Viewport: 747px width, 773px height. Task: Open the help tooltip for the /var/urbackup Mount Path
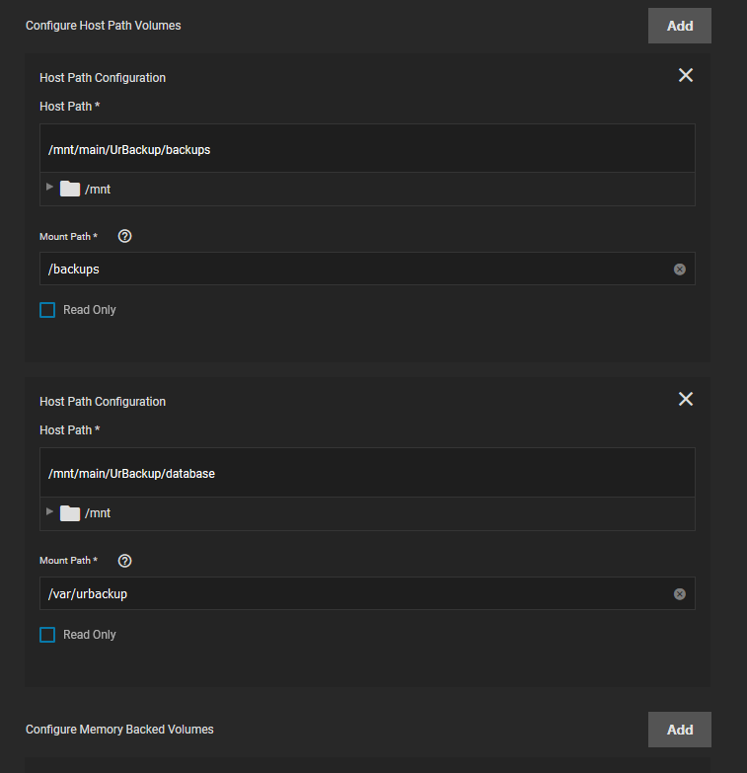(124, 561)
